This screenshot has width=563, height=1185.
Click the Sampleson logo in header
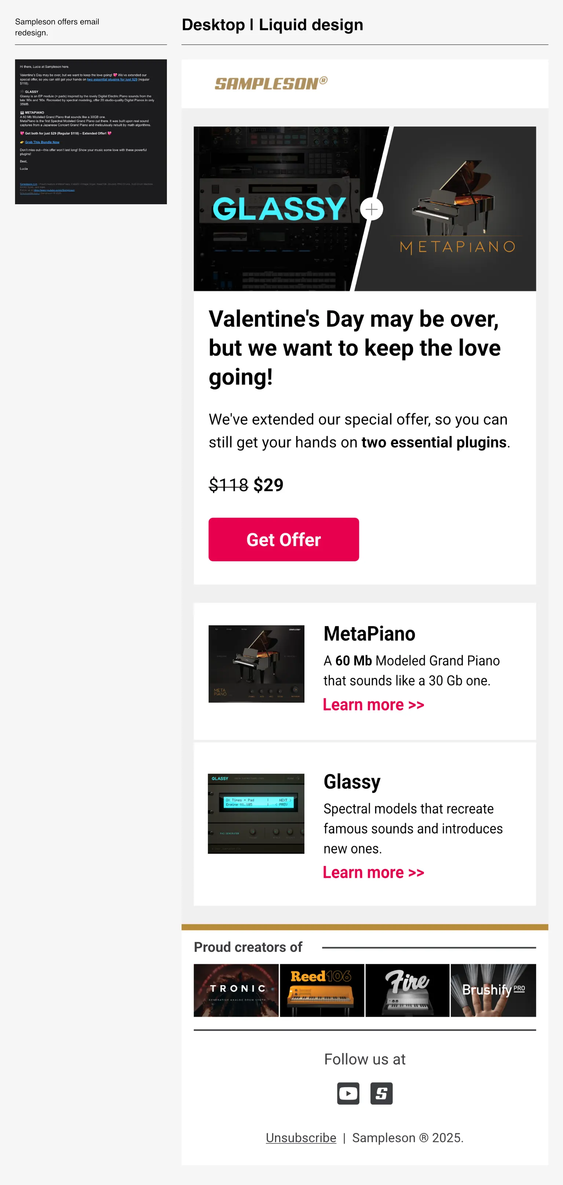pyautogui.click(x=271, y=83)
